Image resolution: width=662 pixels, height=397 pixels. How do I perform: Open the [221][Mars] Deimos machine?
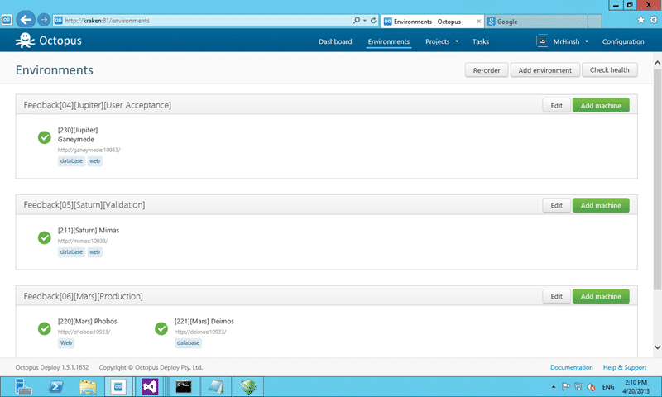pyautogui.click(x=204, y=321)
